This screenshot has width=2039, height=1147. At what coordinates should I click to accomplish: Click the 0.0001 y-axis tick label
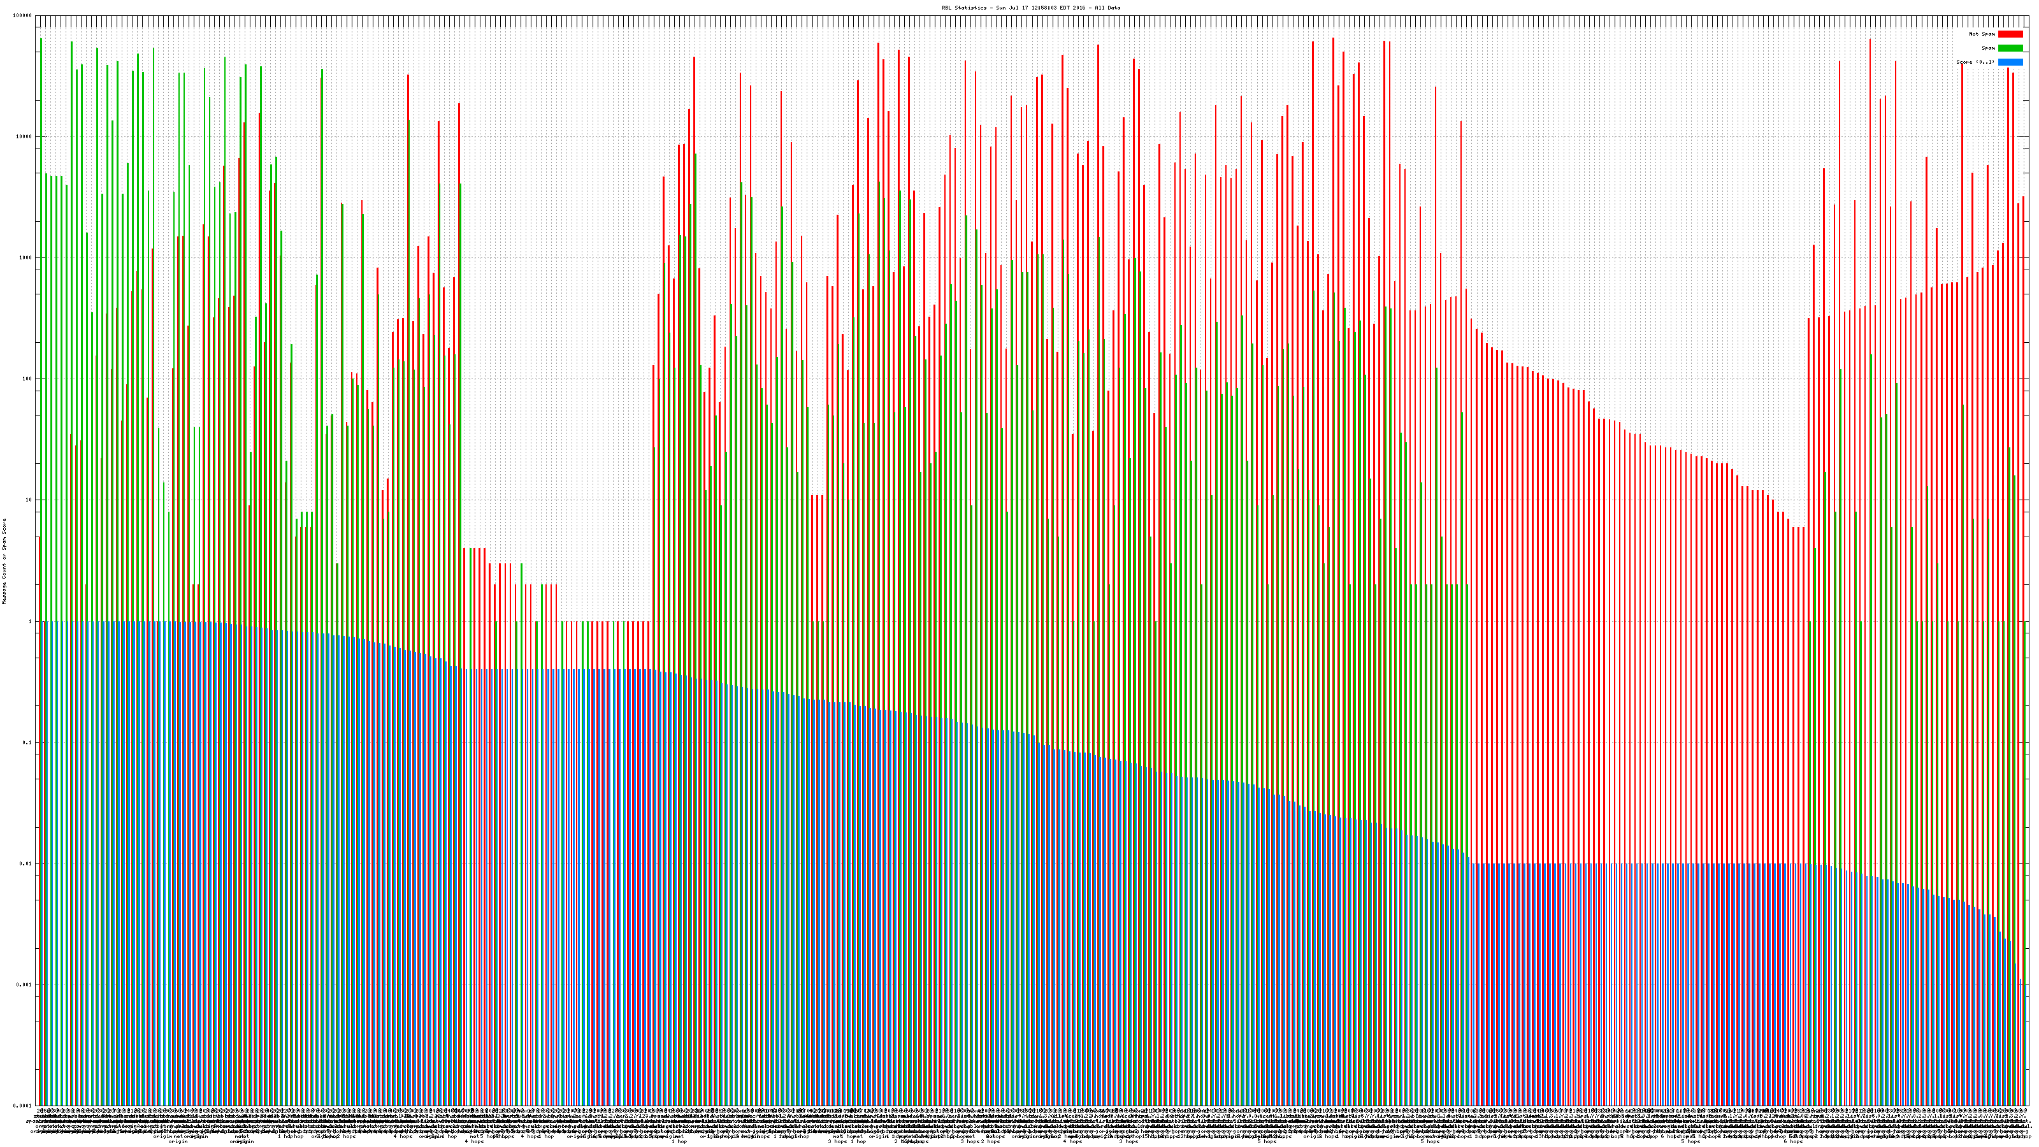point(23,1106)
